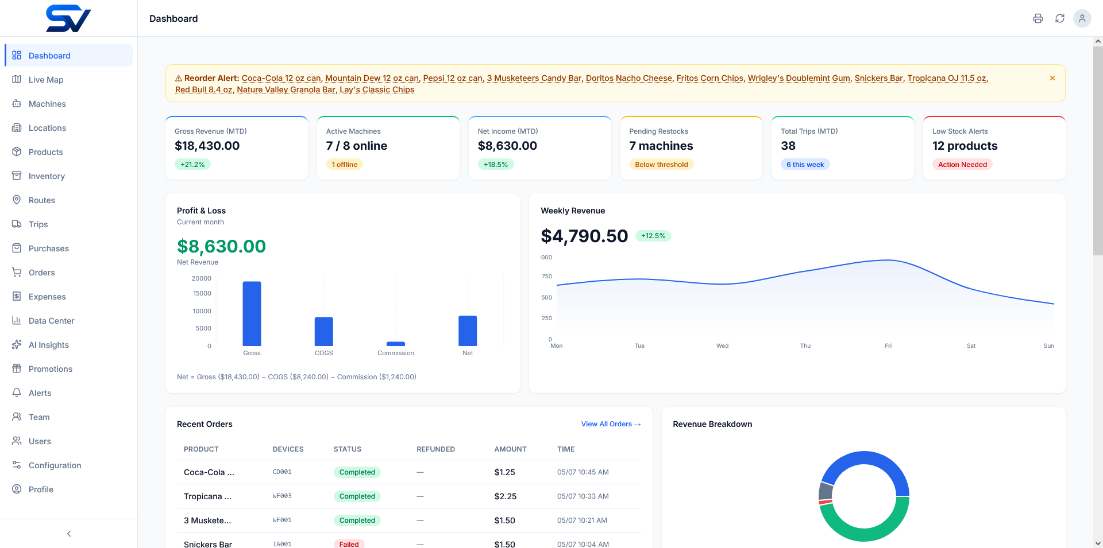Click the Configuration sliders icon
The height and width of the screenshot is (548, 1103).
17,465
